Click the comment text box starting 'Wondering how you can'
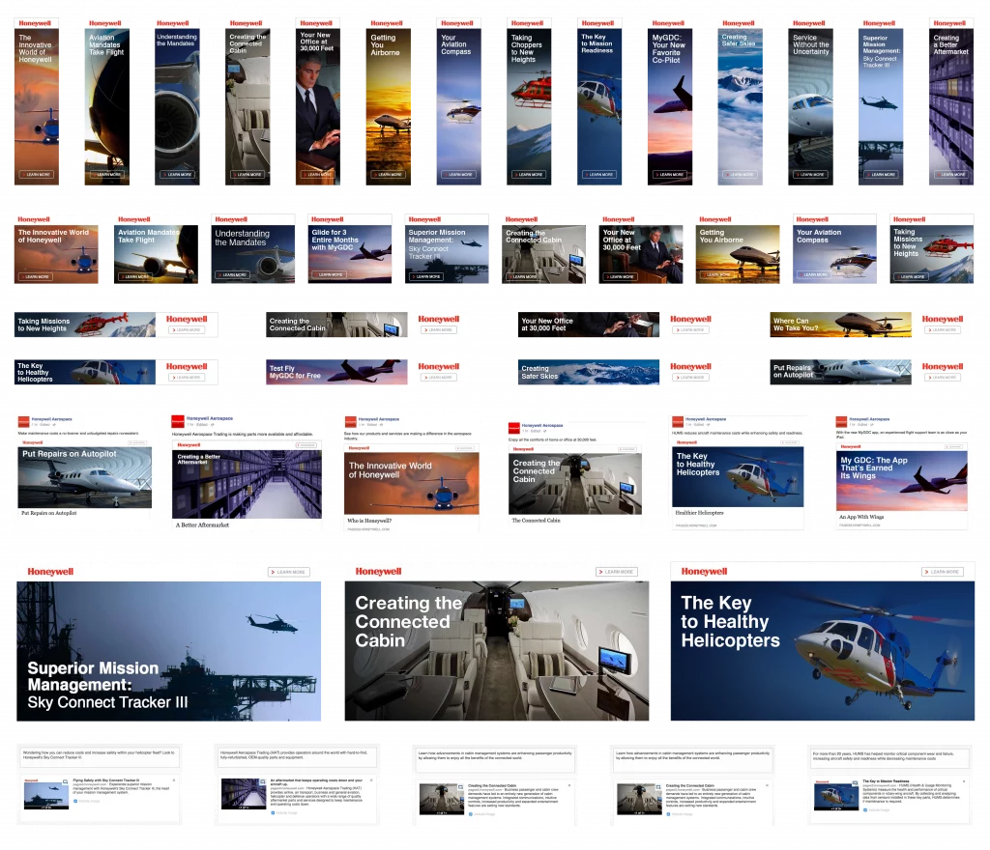This screenshot has width=990, height=850. (100, 756)
